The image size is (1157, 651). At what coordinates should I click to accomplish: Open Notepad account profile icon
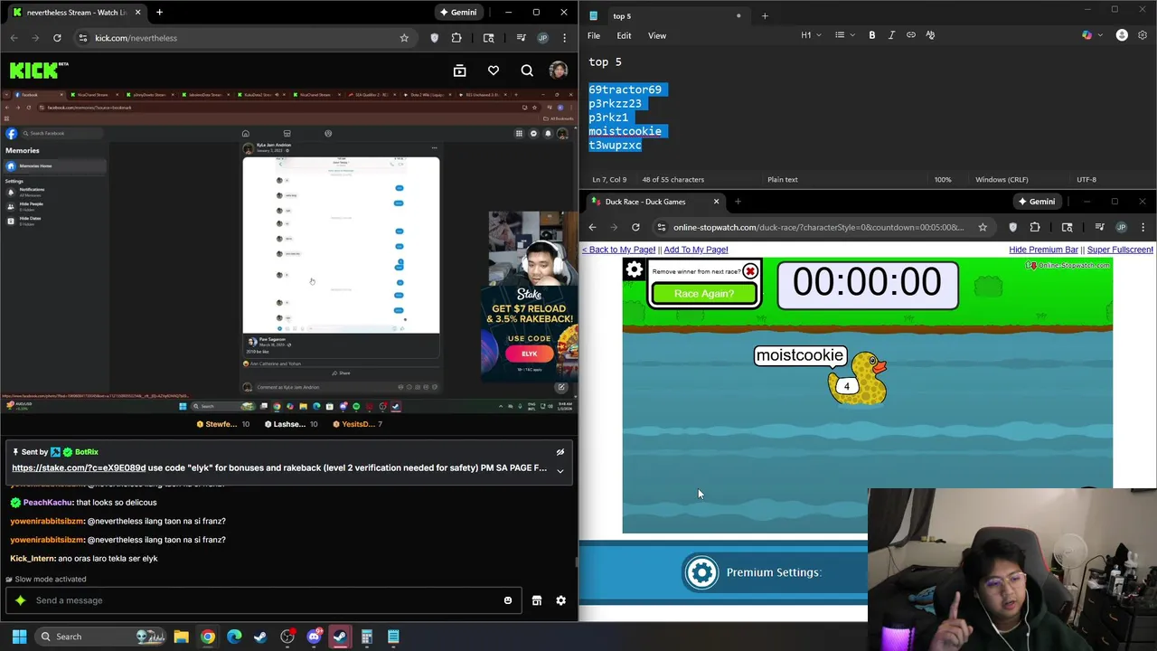[x=1122, y=35]
